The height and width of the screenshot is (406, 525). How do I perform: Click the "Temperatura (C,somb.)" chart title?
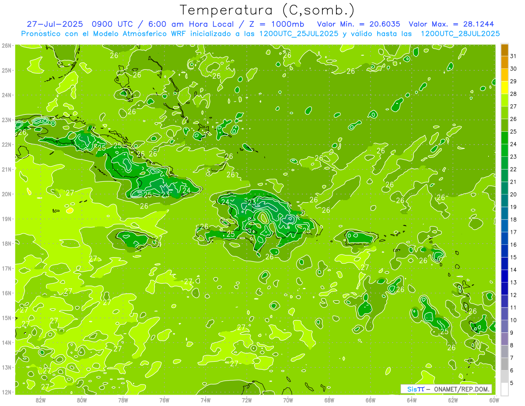(x=267, y=10)
